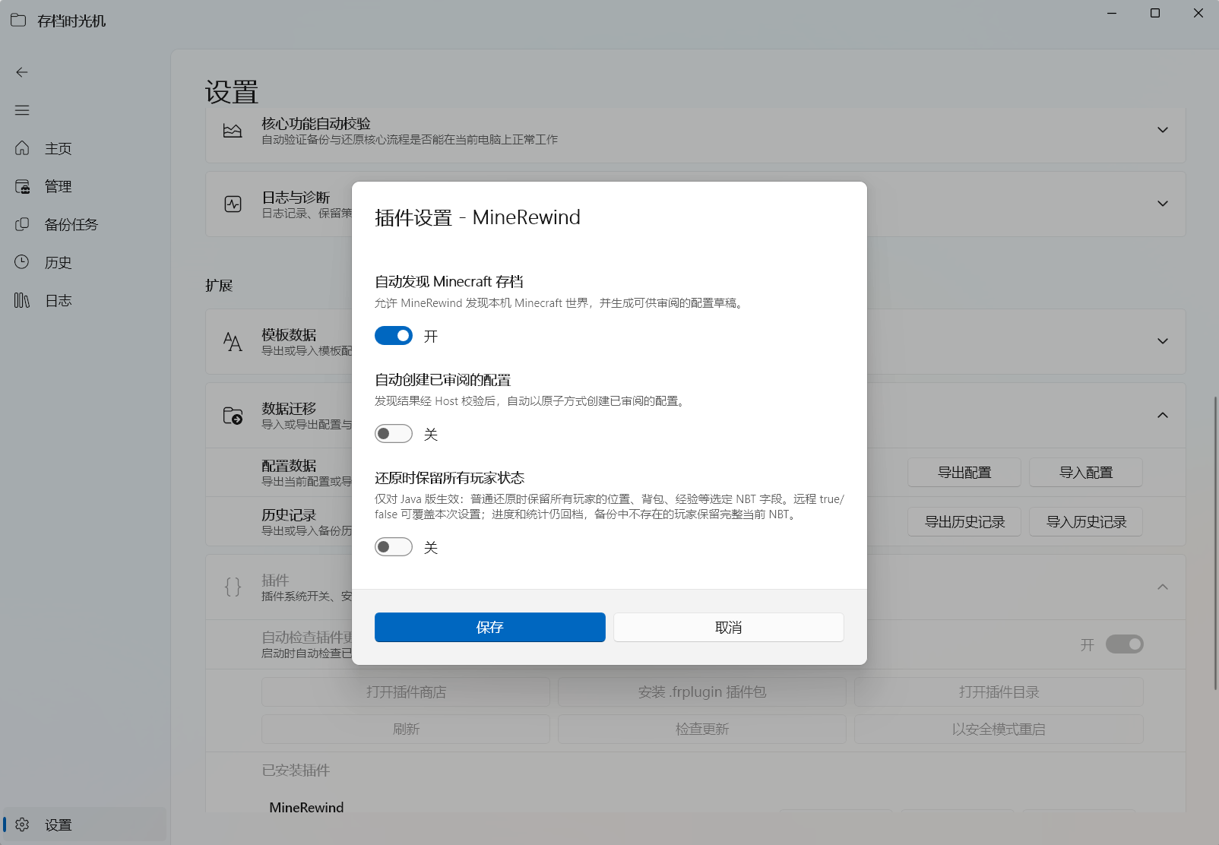Click the 模板数据 font icon
The height and width of the screenshot is (845, 1219).
(x=233, y=342)
